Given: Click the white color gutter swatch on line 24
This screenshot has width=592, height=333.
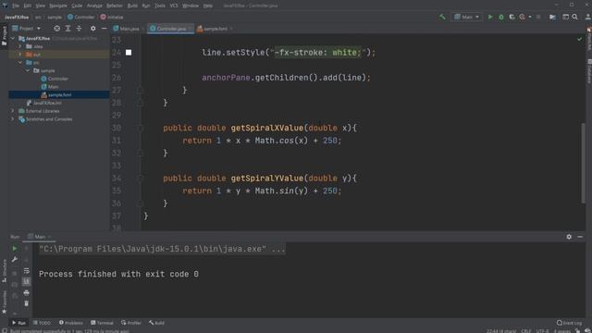Looking at the screenshot, I should tap(129, 53).
